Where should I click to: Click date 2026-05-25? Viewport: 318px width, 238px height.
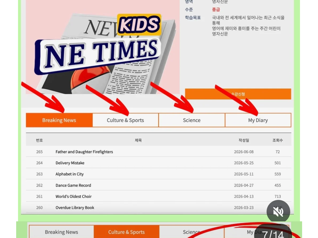[x=244, y=163]
